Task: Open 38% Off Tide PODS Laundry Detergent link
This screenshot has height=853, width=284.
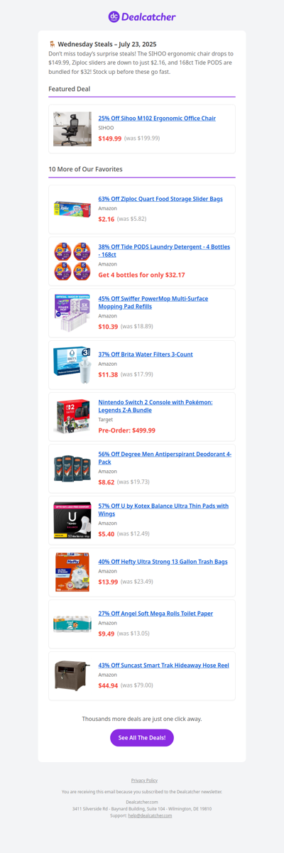Action: [x=164, y=251]
